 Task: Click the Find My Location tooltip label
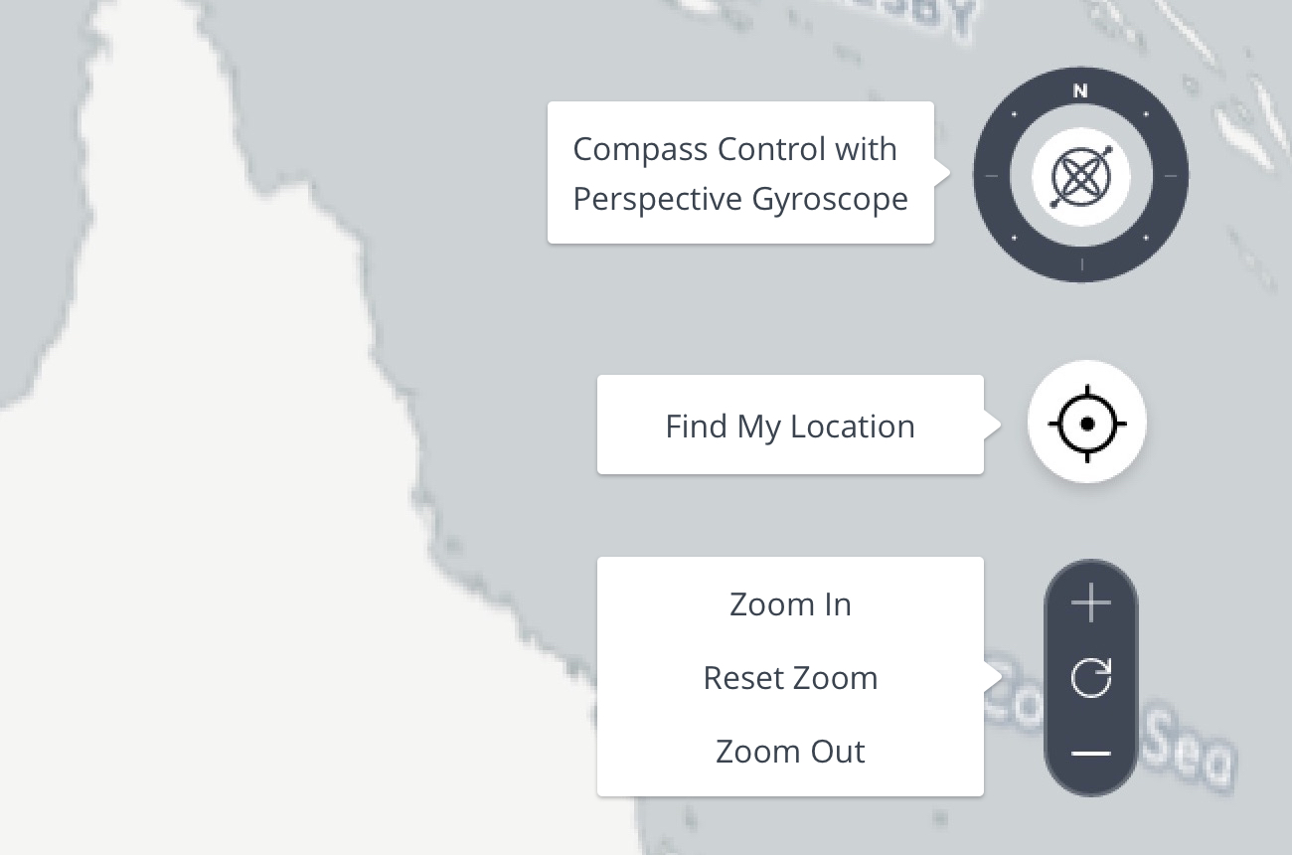[790, 426]
